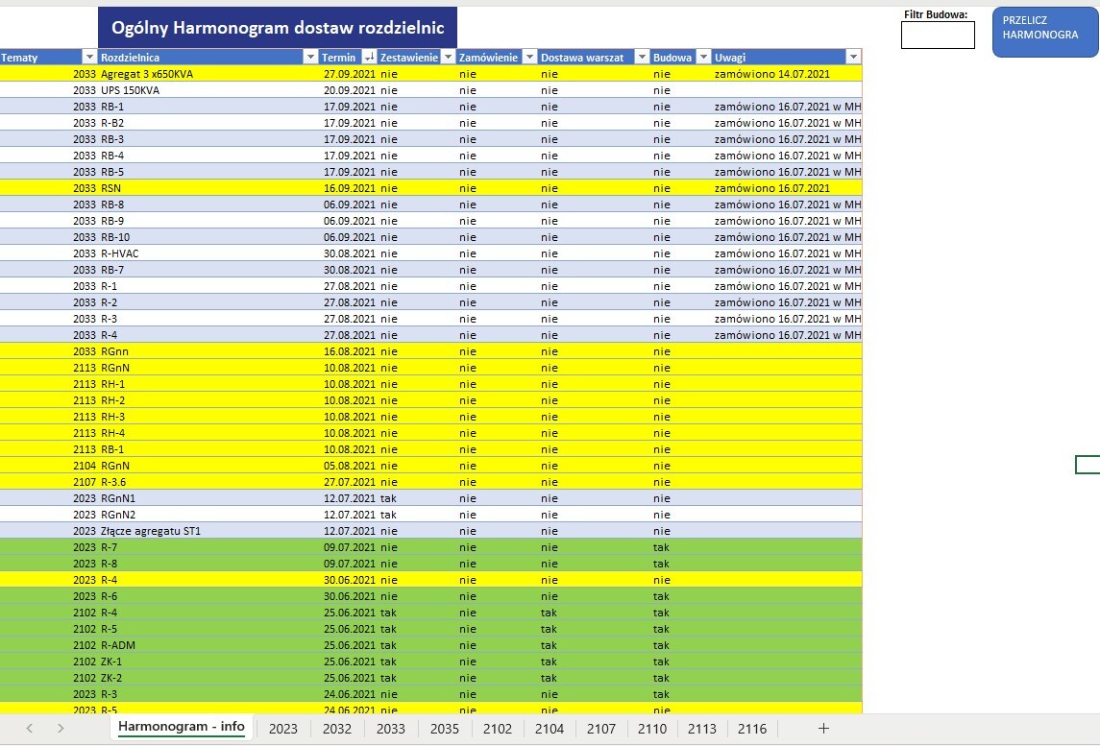This screenshot has width=1100, height=746.
Task: Select the RGnN2 cell
Action: click(208, 515)
